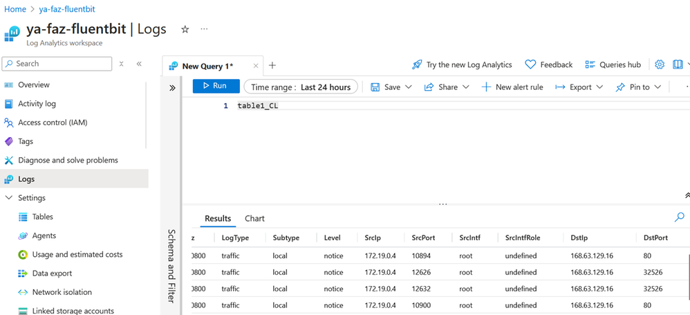Open the Share dropdown options
The height and width of the screenshot is (315, 690).
447,87
